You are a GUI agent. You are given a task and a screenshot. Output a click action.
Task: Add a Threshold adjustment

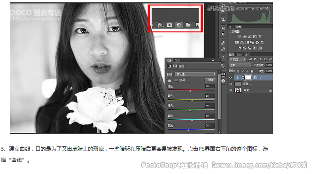coord(250,48)
